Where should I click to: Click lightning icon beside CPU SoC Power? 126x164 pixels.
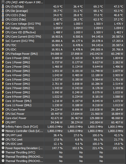(x=3, y=114)
